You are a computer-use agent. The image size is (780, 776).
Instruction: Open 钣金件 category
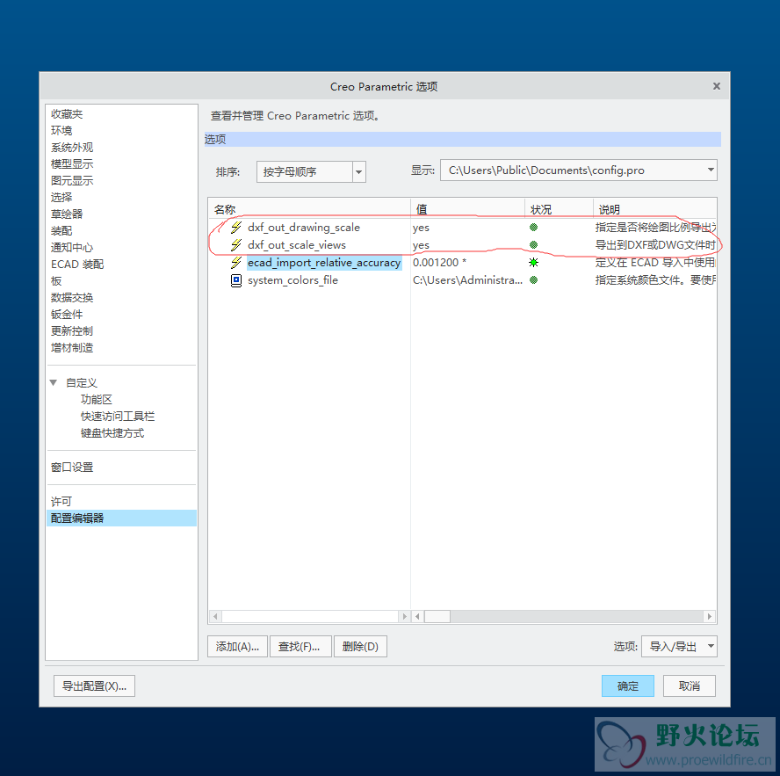pyautogui.click(x=67, y=314)
